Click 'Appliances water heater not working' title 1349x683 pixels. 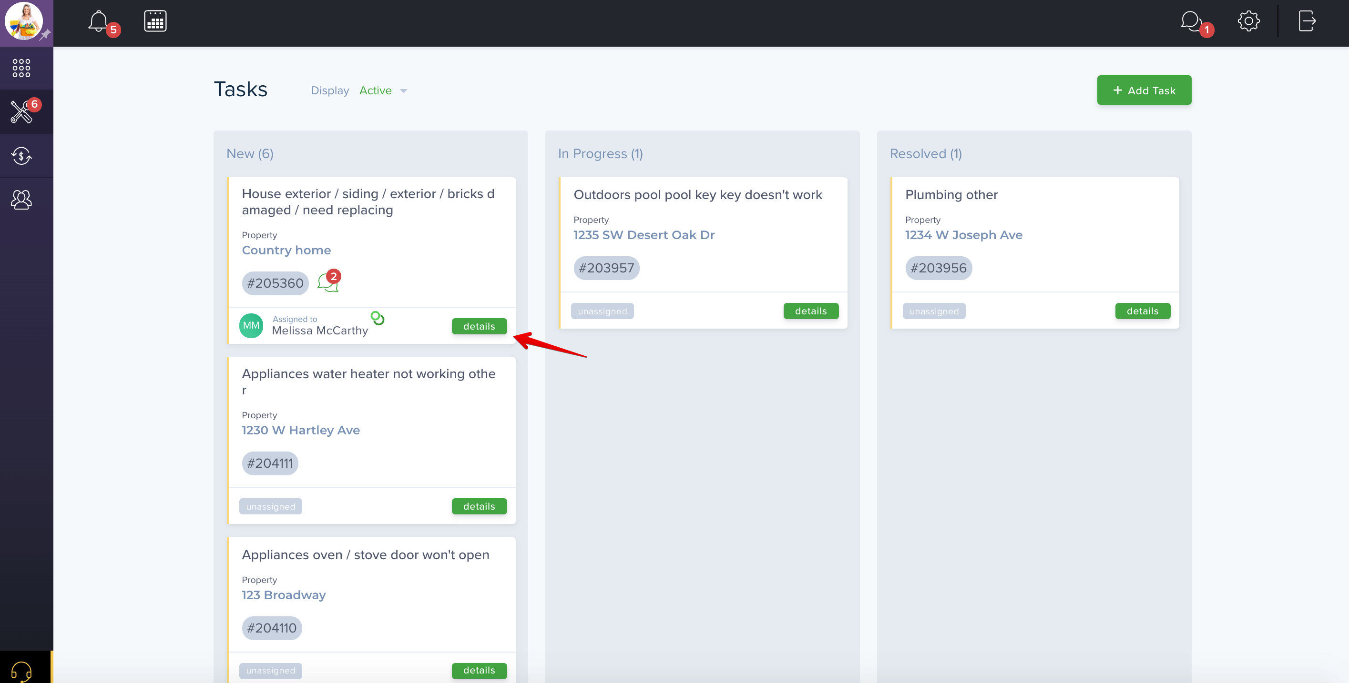pyautogui.click(x=368, y=382)
